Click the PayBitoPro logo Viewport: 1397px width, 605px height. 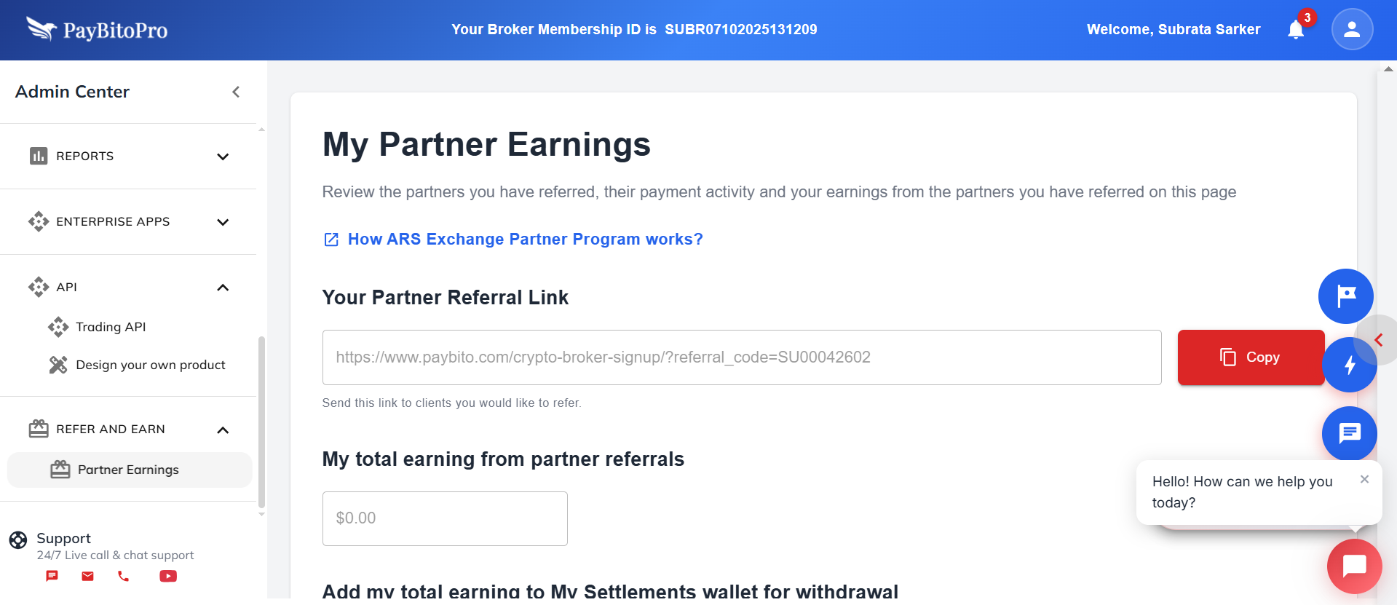coord(96,30)
